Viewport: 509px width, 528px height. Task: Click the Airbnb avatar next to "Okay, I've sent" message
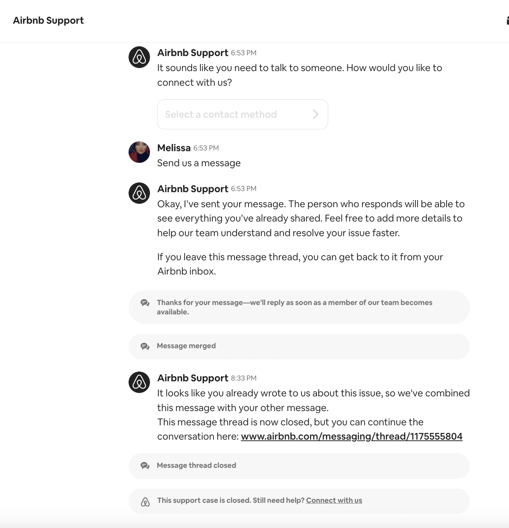point(139,193)
